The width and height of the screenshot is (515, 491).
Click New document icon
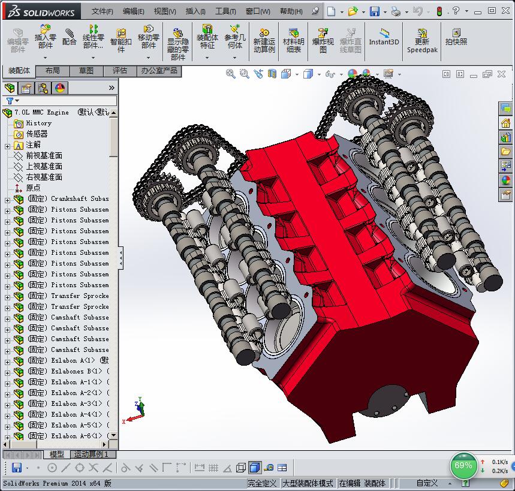(332, 11)
